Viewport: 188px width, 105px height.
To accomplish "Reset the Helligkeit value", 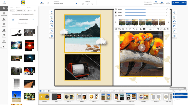I will 167,9.
